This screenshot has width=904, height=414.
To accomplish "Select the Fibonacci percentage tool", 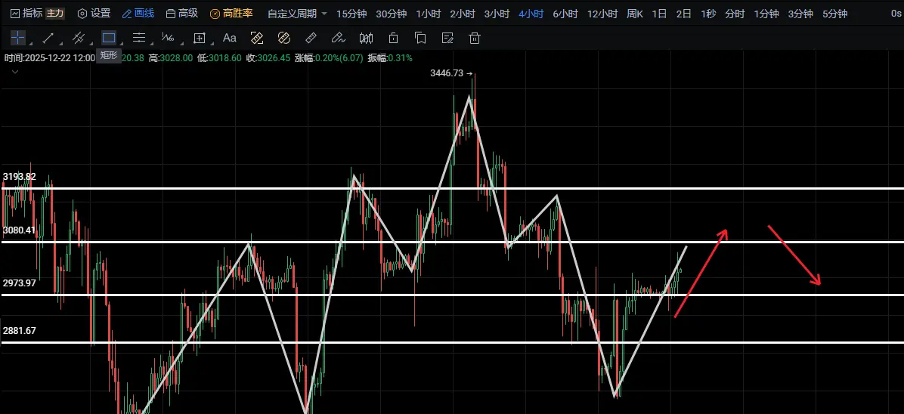I will click(x=168, y=38).
